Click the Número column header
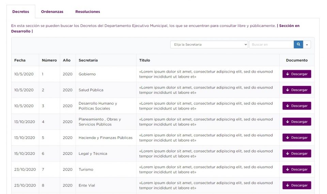Screen dimensions: 327x194 pyautogui.click(x=49, y=60)
